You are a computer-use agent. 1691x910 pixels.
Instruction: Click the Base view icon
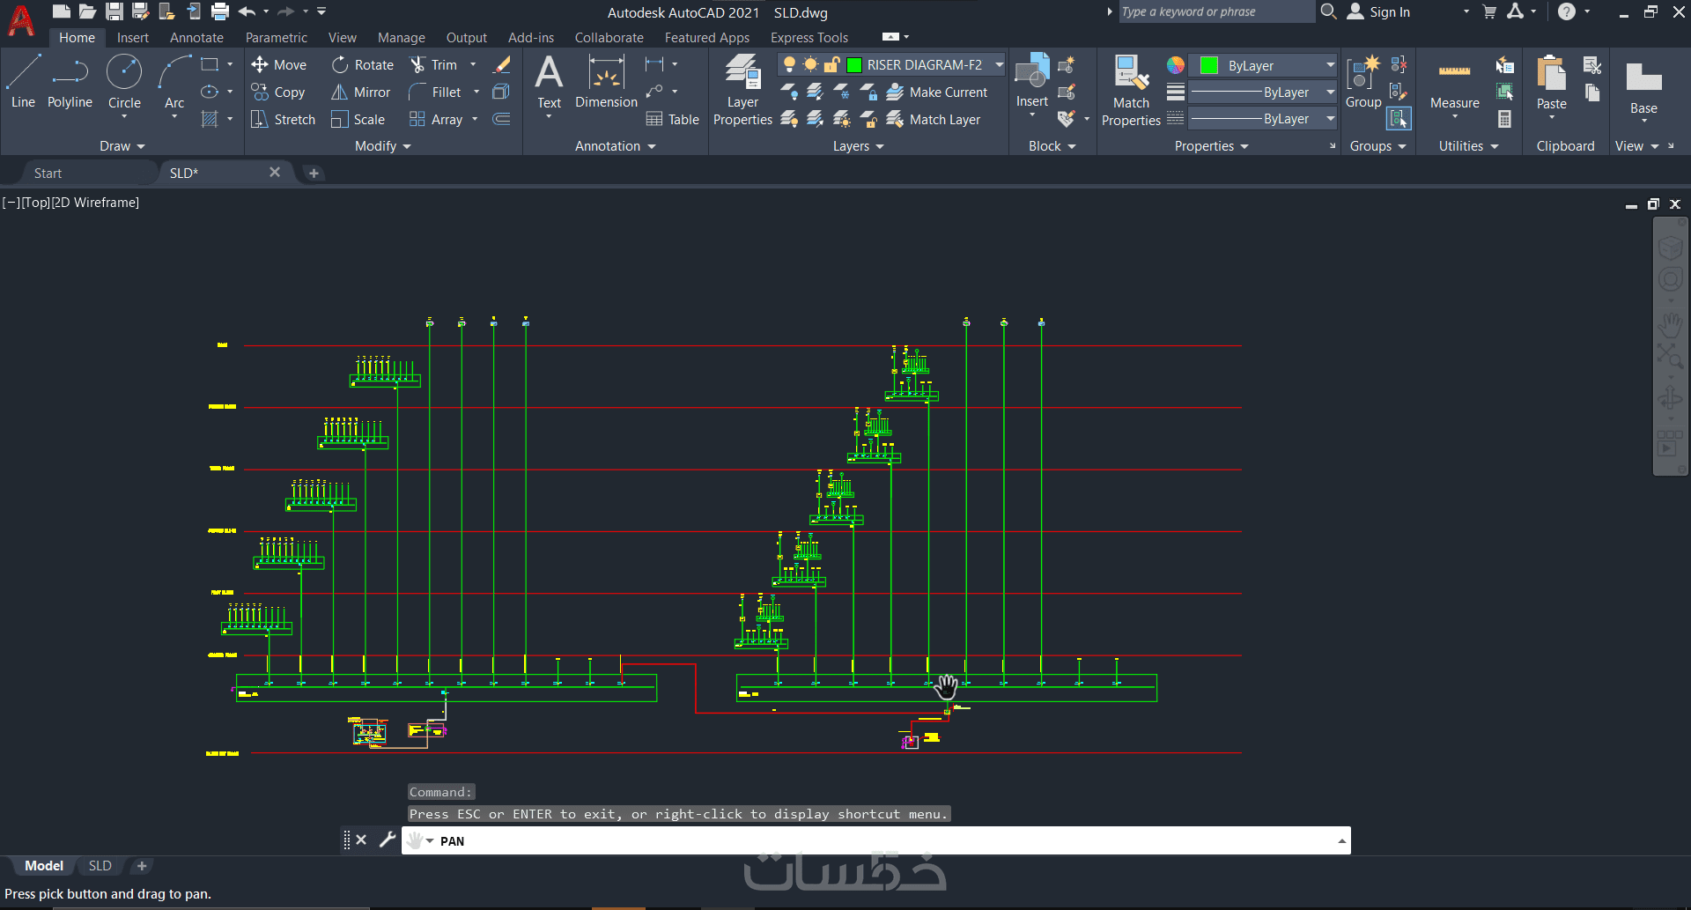[x=1643, y=85]
